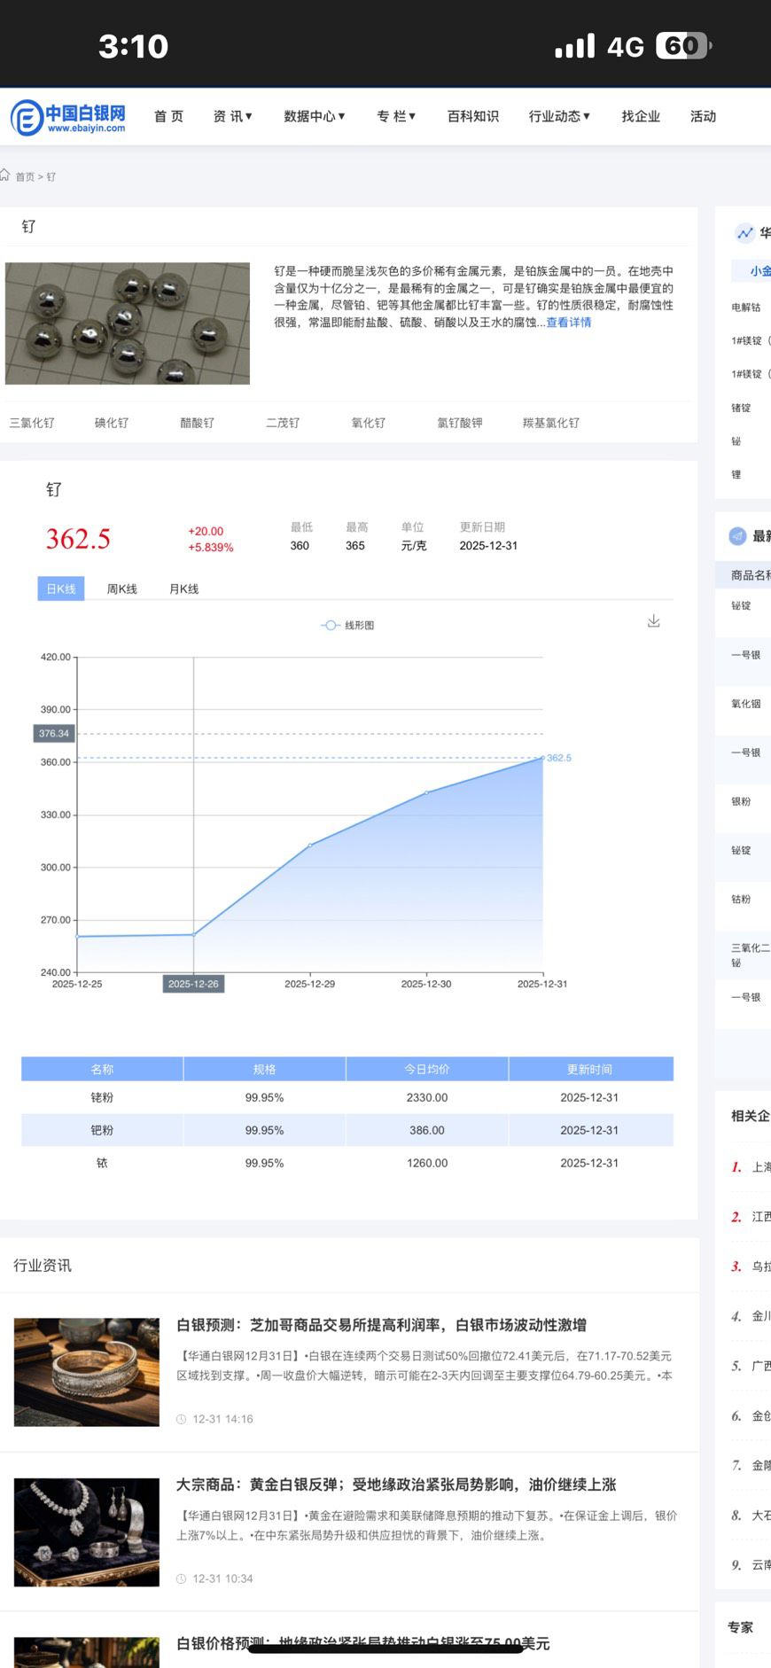The height and width of the screenshot is (1668, 771).
Task: Toggle the 线形图 legend series
Action: [347, 625]
